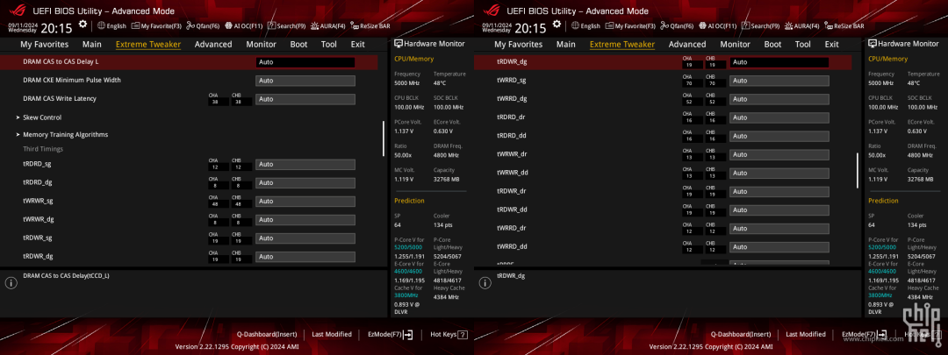Open Monitor tab in right screen
The width and height of the screenshot is (948, 355).
click(x=736, y=44)
